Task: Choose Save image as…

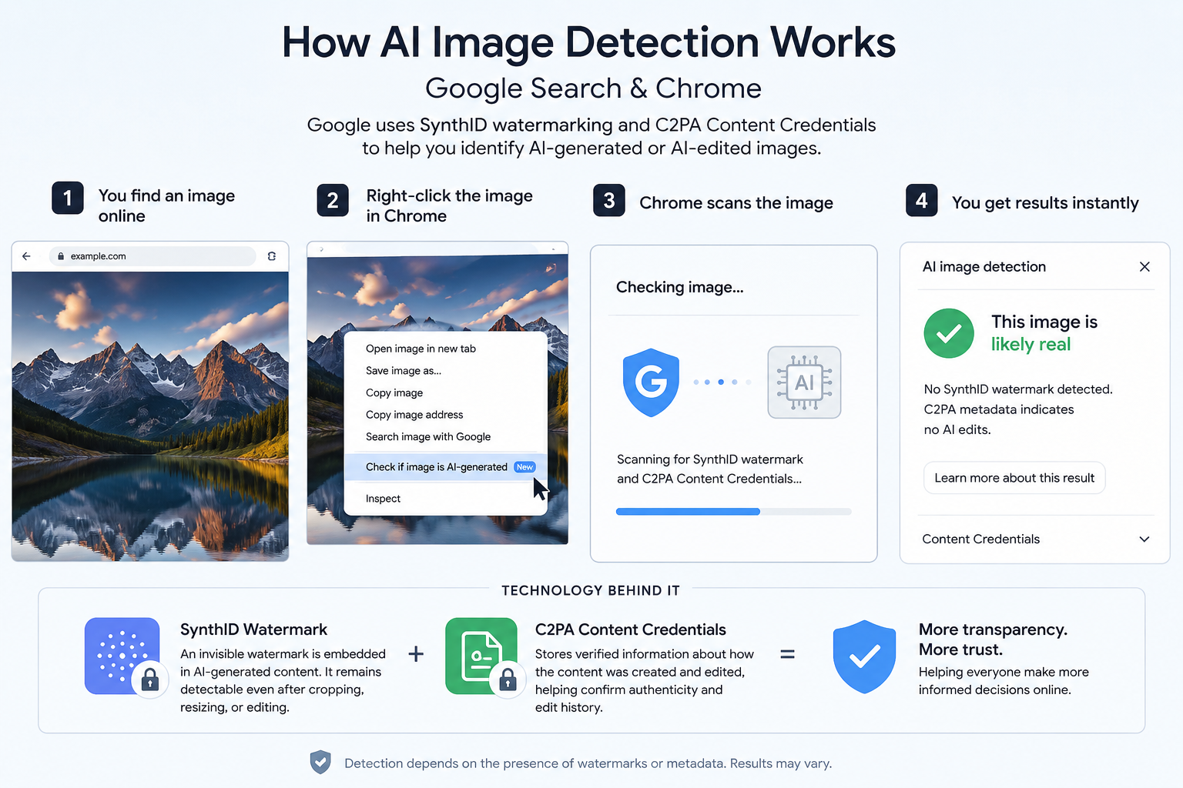Action: tap(404, 371)
